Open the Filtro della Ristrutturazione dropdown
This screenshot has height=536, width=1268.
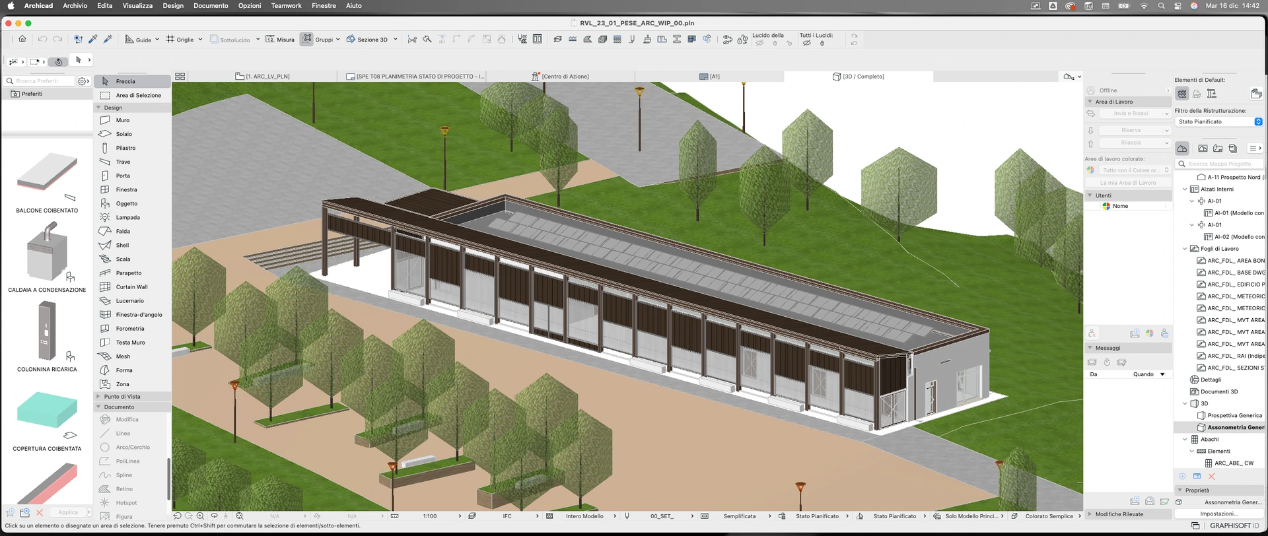point(1219,121)
